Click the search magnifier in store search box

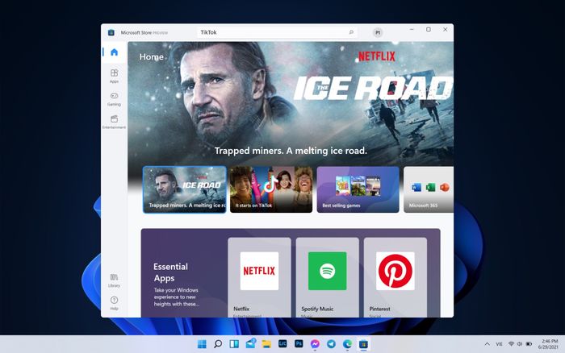click(x=351, y=32)
